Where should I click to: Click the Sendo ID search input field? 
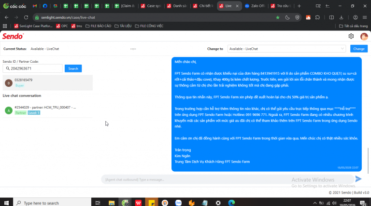[33, 69]
